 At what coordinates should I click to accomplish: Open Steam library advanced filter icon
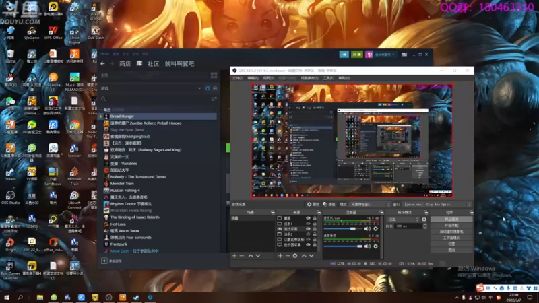(x=214, y=99)
